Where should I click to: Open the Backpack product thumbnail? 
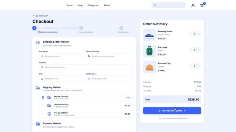[149, 51]
